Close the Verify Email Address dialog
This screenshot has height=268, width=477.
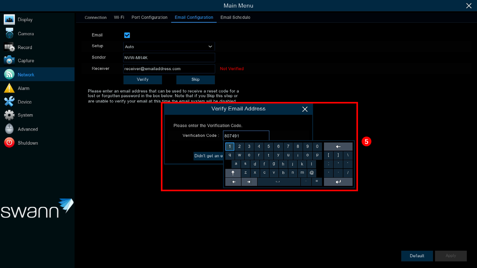305,109
